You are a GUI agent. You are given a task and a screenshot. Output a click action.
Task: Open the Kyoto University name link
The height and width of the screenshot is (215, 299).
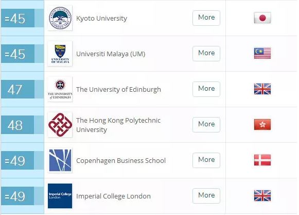pyautogui.click(x=101, y=19)
